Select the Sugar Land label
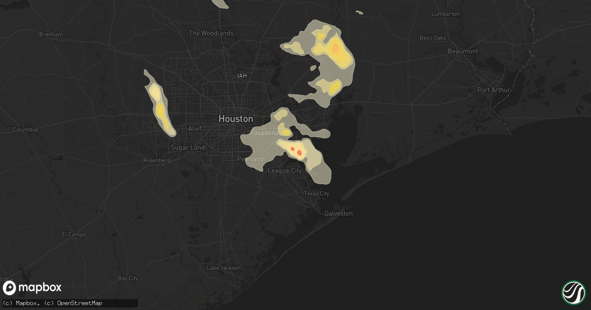The image size is (591, 310). click(187, 147)
